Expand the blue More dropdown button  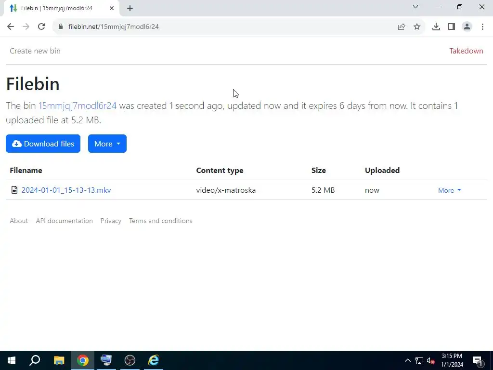107,144
